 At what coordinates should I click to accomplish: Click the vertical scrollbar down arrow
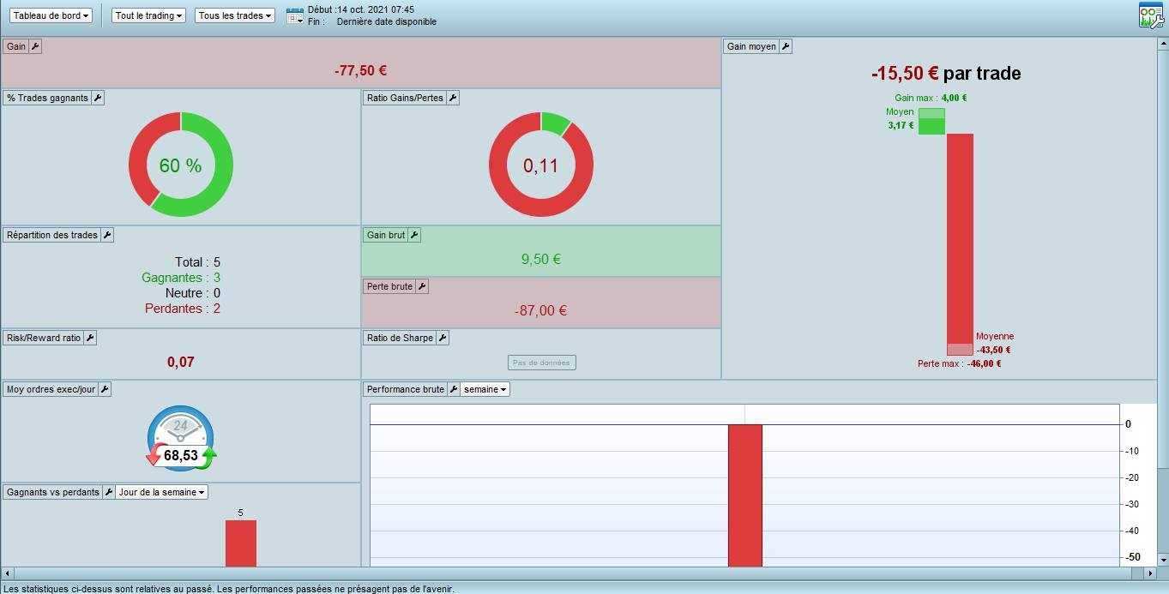tap(1163, 560)
